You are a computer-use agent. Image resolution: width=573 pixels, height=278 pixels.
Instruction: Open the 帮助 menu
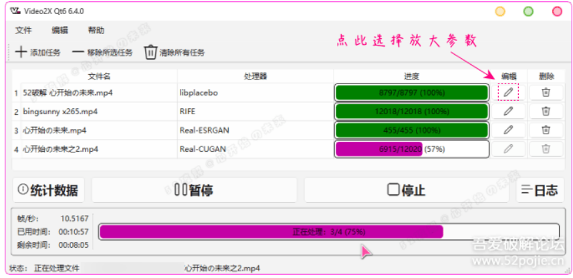point(96,31)
